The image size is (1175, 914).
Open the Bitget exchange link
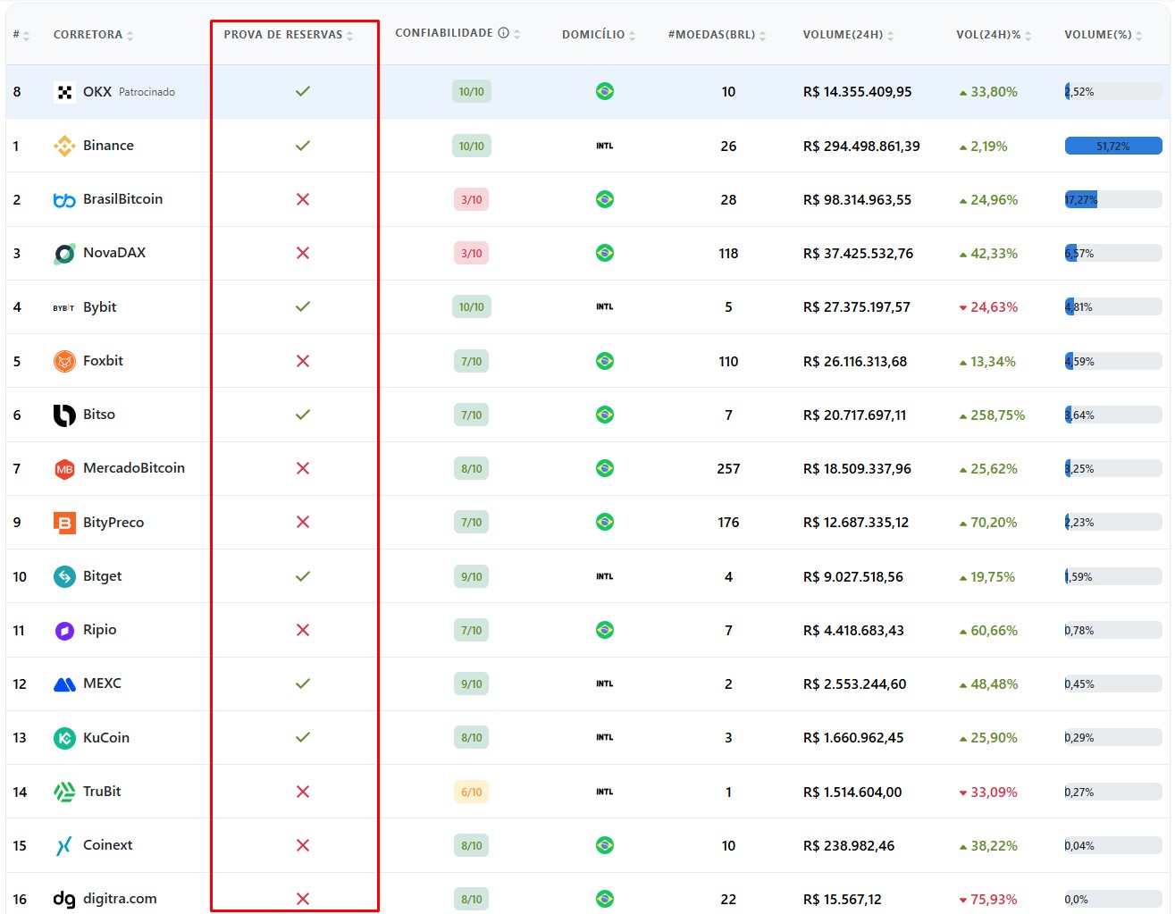[x=102, y=576]
